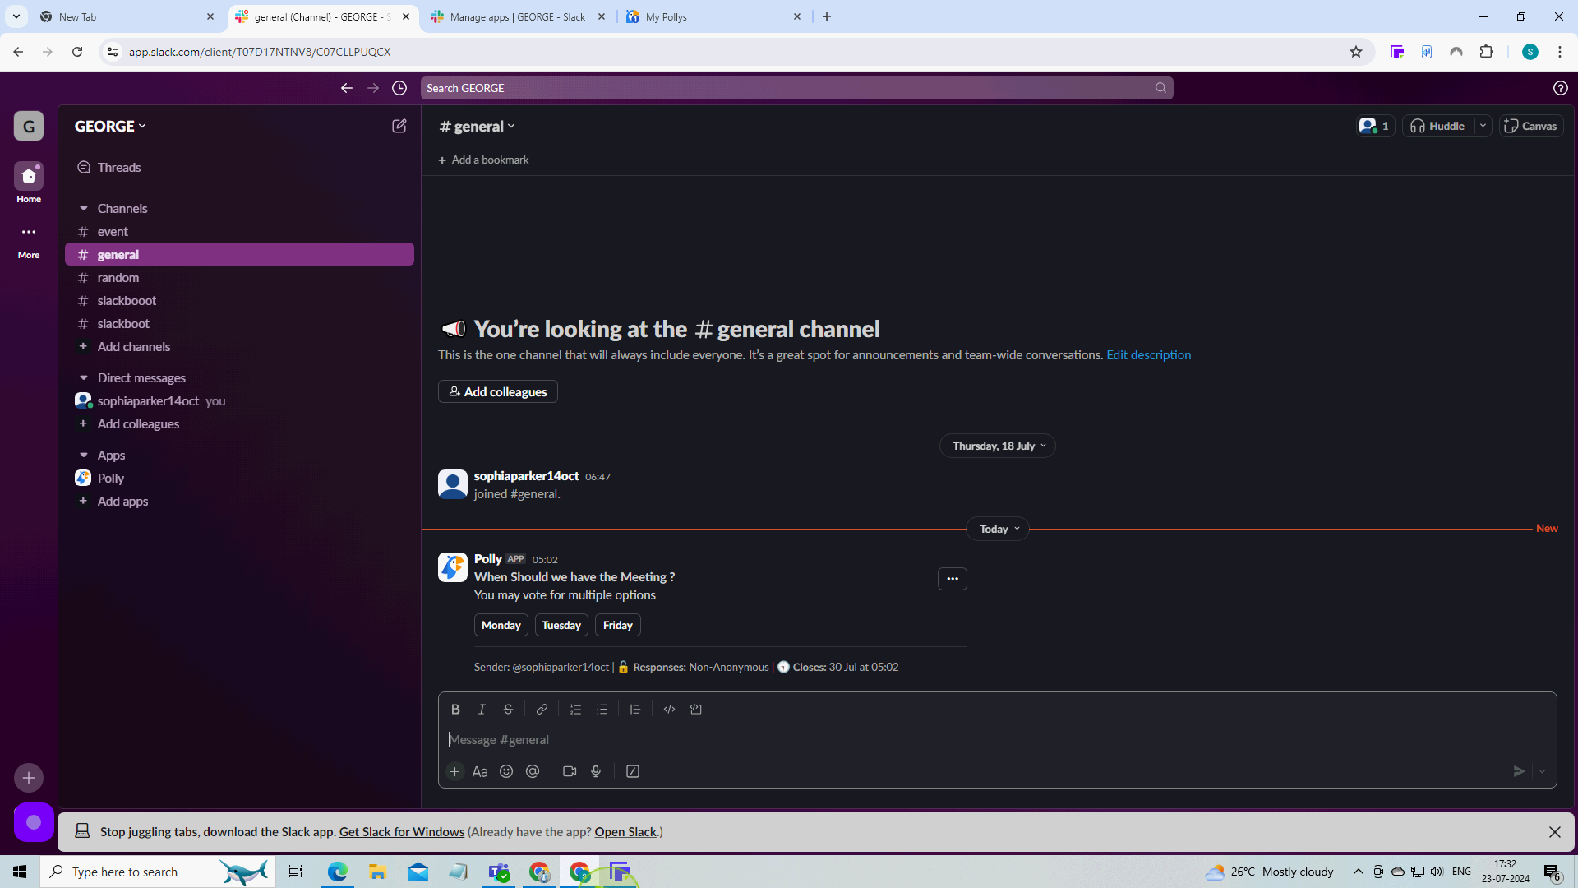Compose a new message with pencil icon
1578x888 pixels.
pyautogui.click(x=399, y=126)
